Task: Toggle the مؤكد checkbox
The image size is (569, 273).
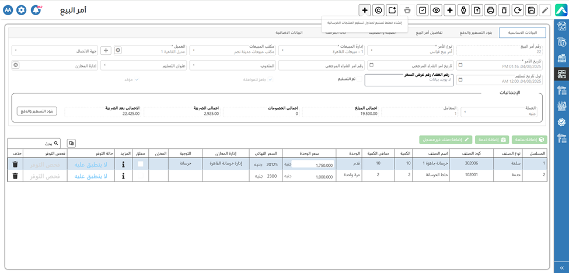Action: click(x=137, y=79)
